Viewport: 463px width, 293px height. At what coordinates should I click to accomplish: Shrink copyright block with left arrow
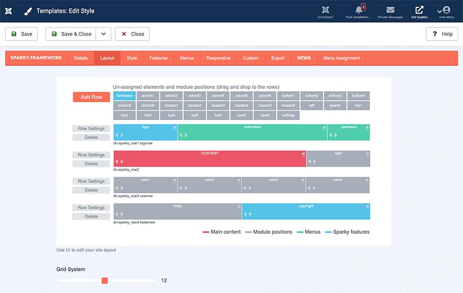(245, 214)
